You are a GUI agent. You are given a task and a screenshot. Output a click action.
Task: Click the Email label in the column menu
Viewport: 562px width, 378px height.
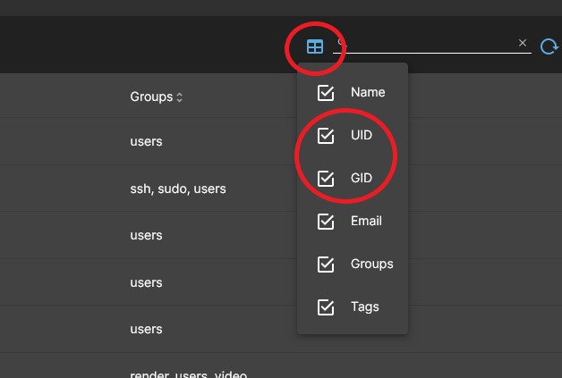coord(366,221)
